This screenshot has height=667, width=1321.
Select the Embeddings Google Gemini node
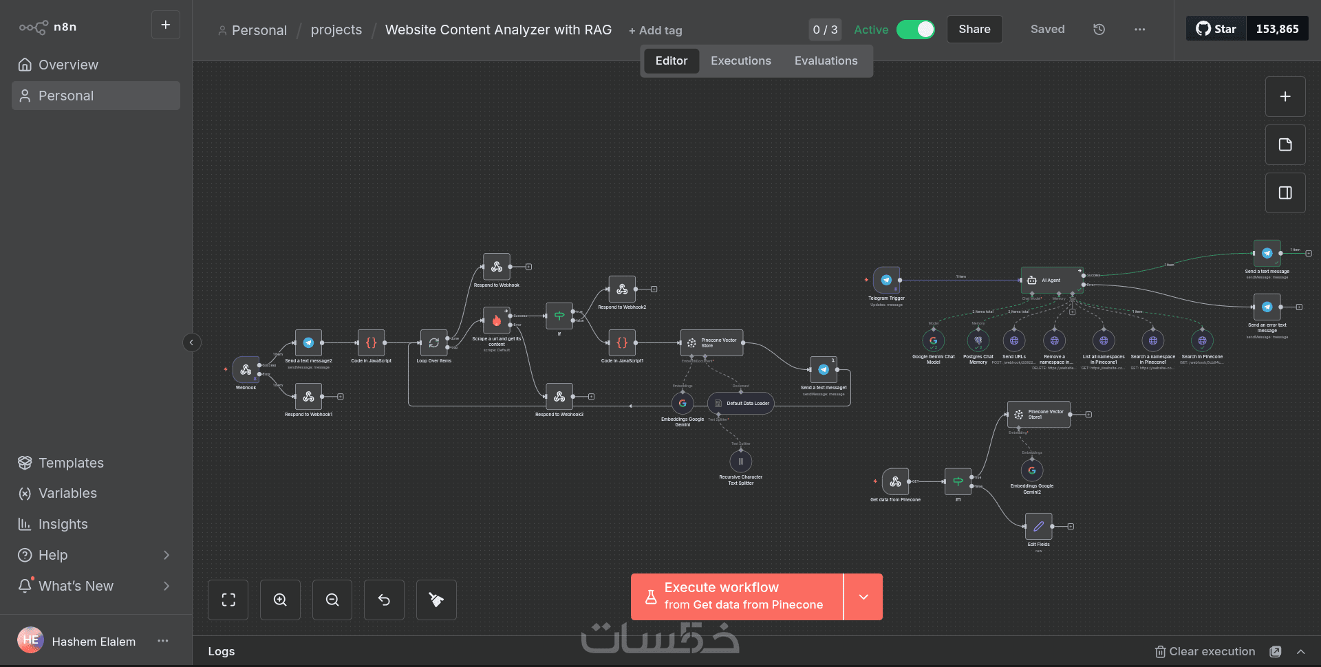click(x=683, y=404)
